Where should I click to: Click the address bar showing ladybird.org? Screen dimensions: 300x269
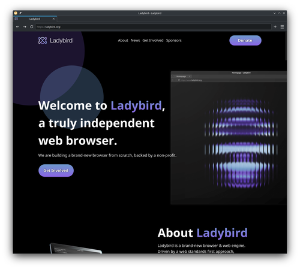(153, 27)
